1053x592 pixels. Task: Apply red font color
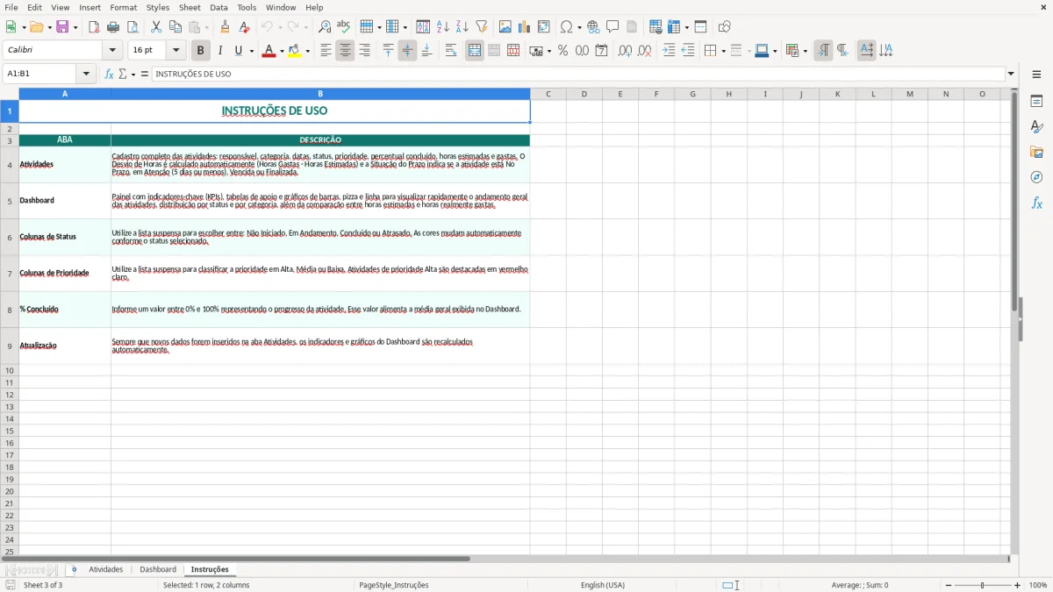click(x=269, y=51)
